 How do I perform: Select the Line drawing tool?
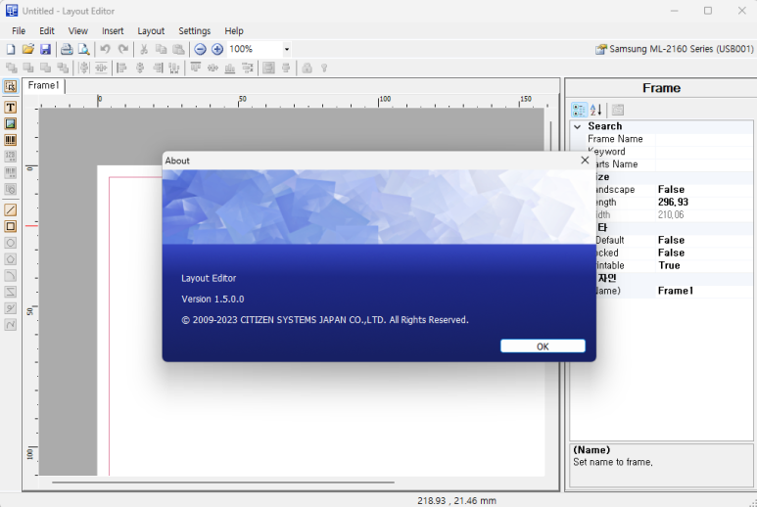pyautogui.click(x=11, y=209)
